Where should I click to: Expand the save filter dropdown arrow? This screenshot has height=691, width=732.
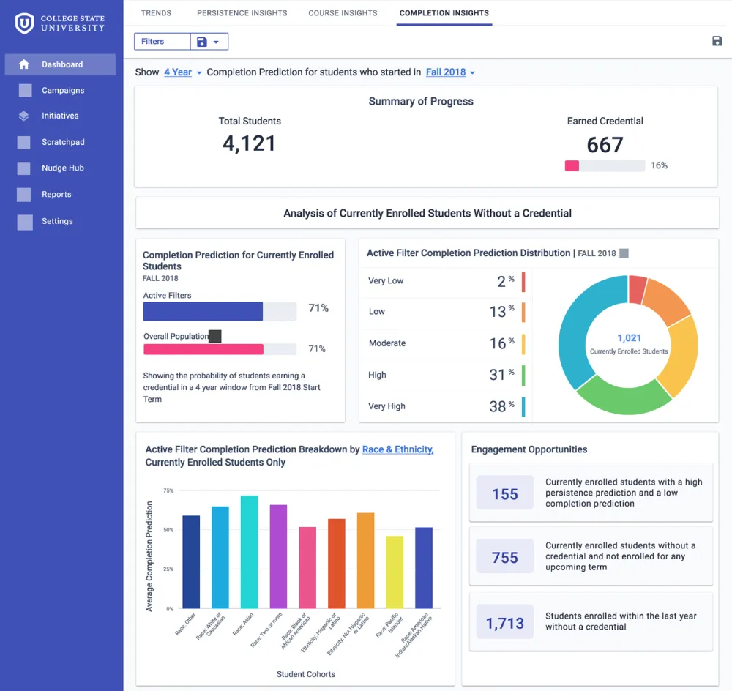pyautogui.click(x=216, y=42)
